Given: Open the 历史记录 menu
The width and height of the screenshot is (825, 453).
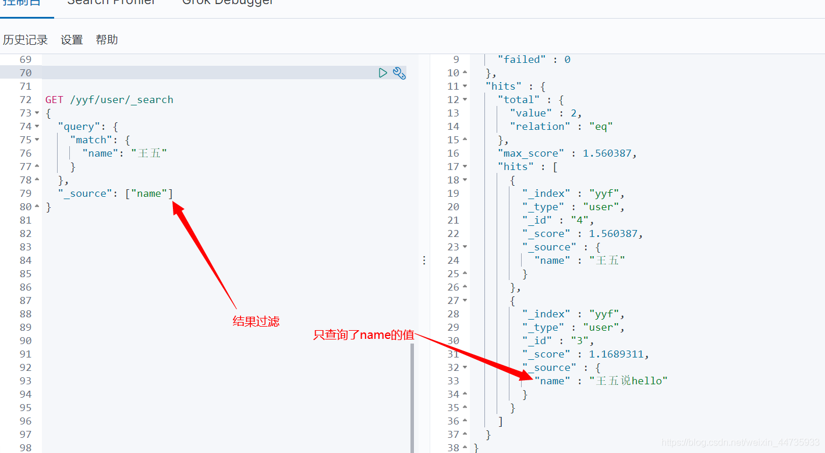Looking at the screenshot, I should [25, 40].
